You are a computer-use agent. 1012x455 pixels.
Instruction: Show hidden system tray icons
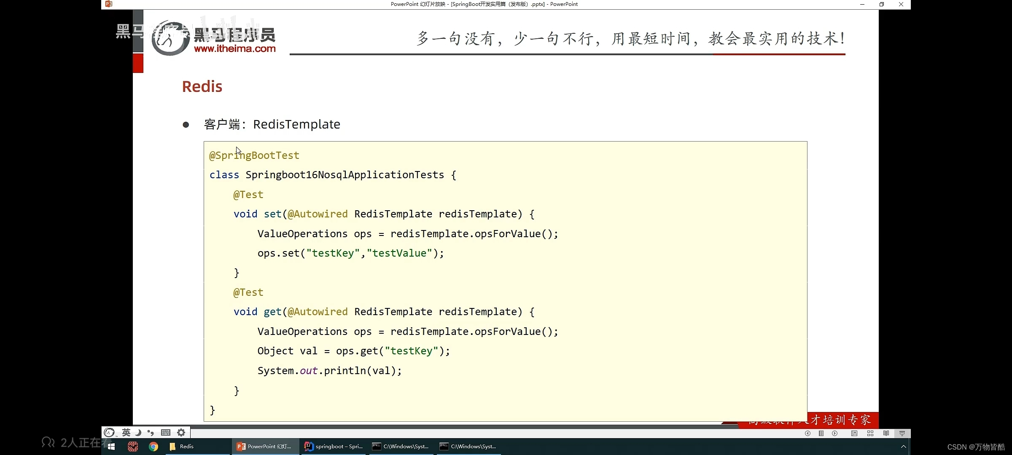pos(903,447)
